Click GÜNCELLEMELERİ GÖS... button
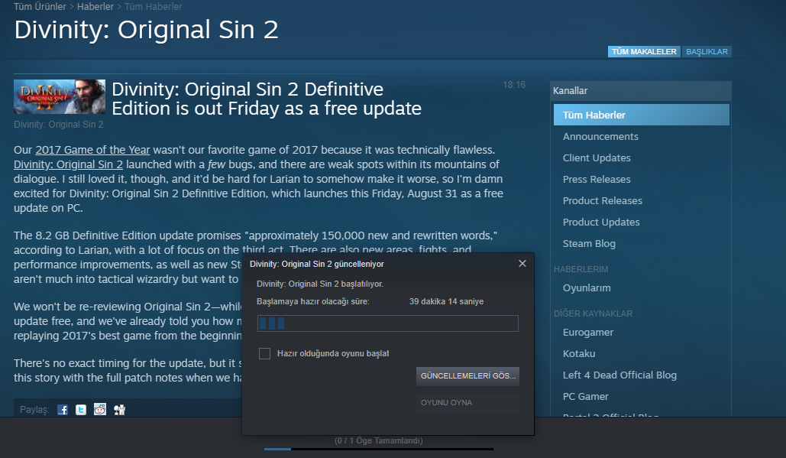The width and height of the screenshot is (786, 458). [467, 375]
